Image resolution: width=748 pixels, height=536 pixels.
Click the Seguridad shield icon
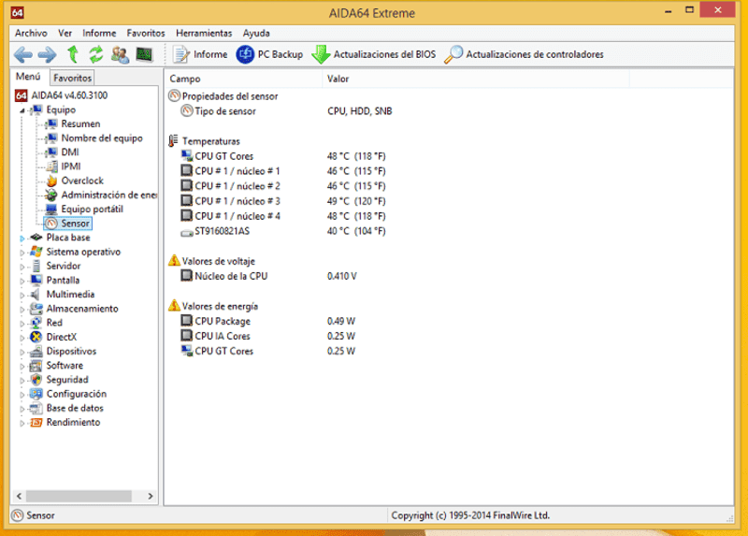(36, 380)
